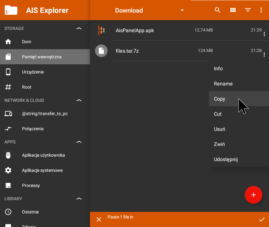The image size is (269, 227).
Task: Switch to grid view layout
Action: tap(233, 10)
